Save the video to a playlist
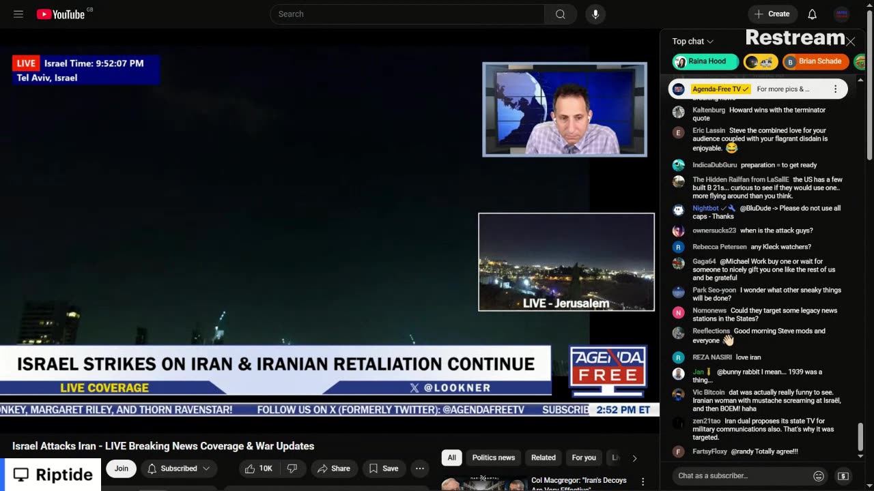Image resolution: width=874 pixels, height=491 pixels. 384,468
